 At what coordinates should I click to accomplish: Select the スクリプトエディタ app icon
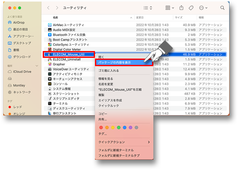tap(50, 99)
